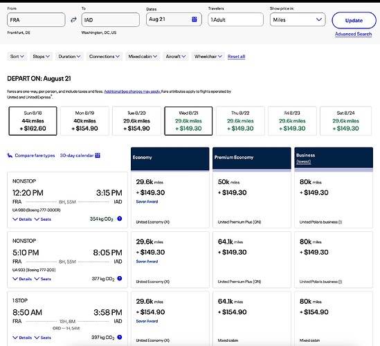The image size is (380, 346).
Task: Select Wed 8/21 date tab
Action: [x=188, y=121]
